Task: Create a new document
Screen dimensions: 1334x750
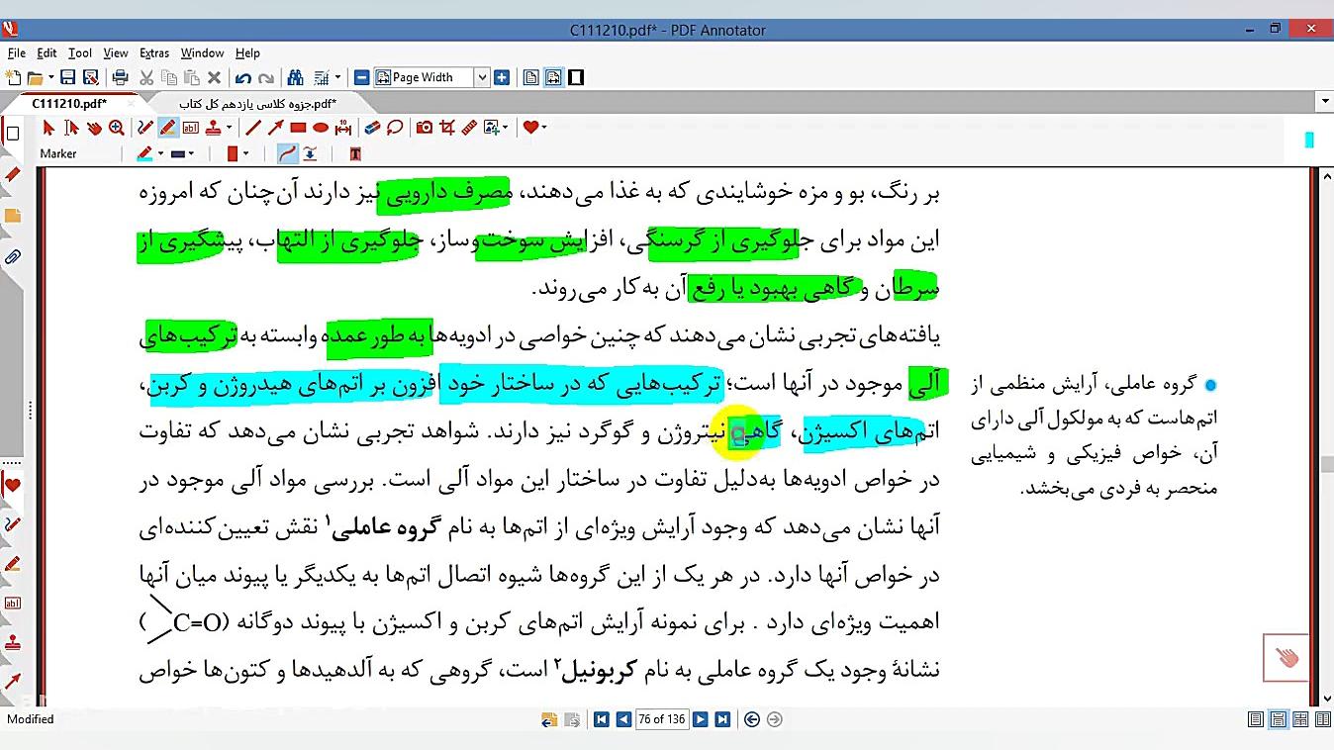Action: point(13,77)
